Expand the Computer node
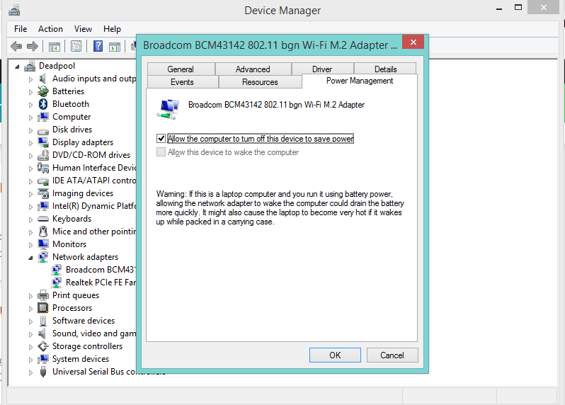The height and width of the screenshot is (405, 565). tap(30, 118)
